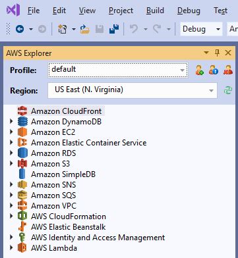The image size is (238, 258).
Task: Expand the Amazon SNS node
Action: pyautogui.click(x=12, y=184)
